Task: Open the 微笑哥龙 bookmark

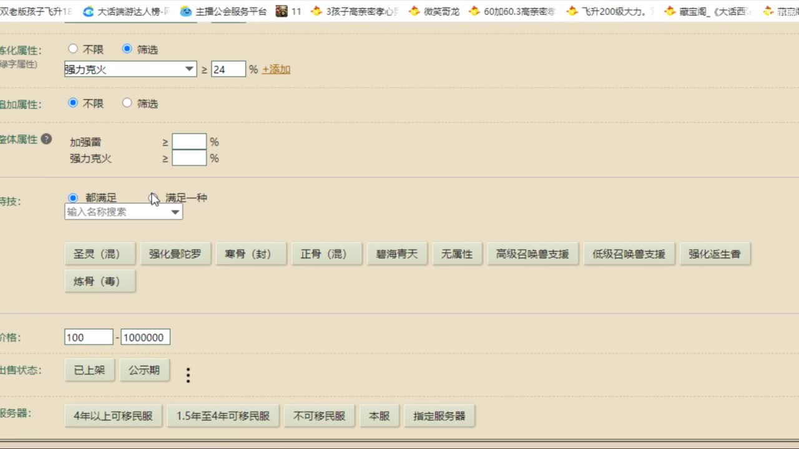Action: coord(434,11)
